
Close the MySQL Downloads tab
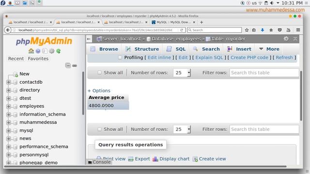click(x=194, y=22)
